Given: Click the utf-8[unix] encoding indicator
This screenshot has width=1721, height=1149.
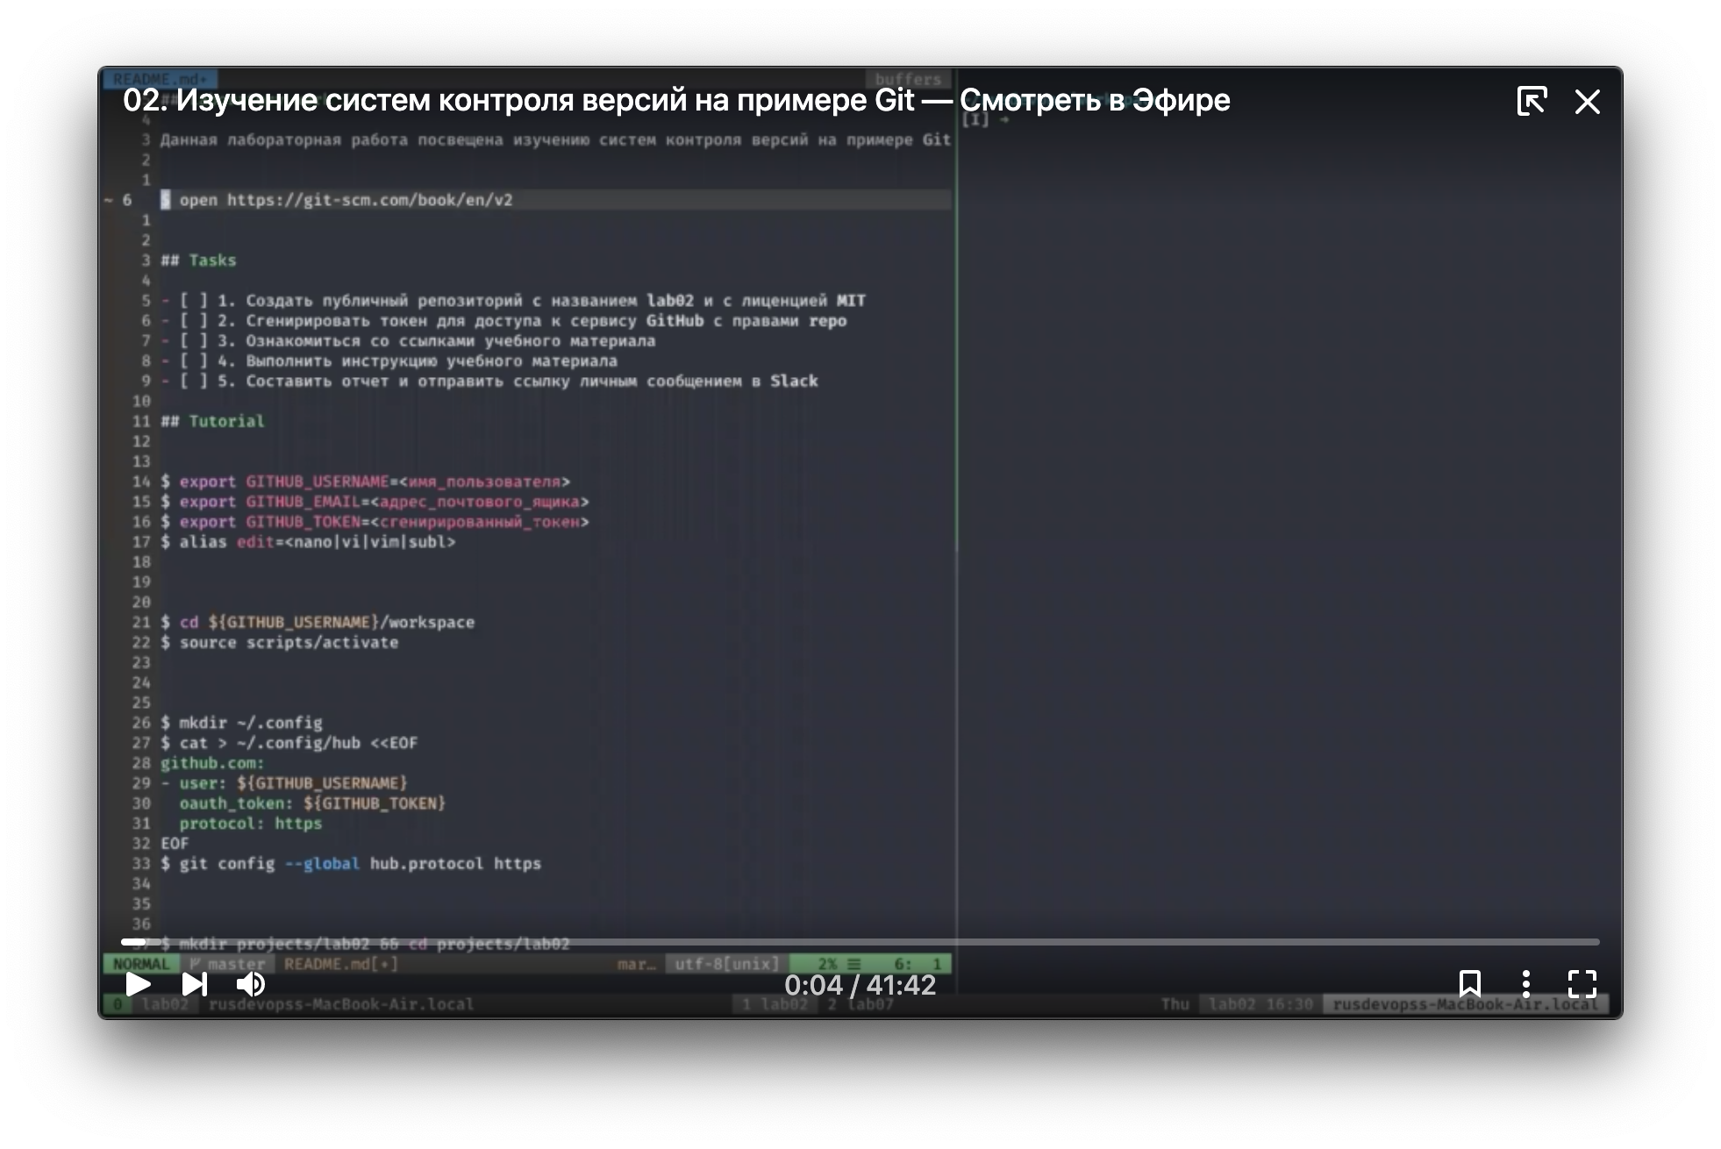Looking at the screenshot, I should pyautogui.click(x=726, y=964).
